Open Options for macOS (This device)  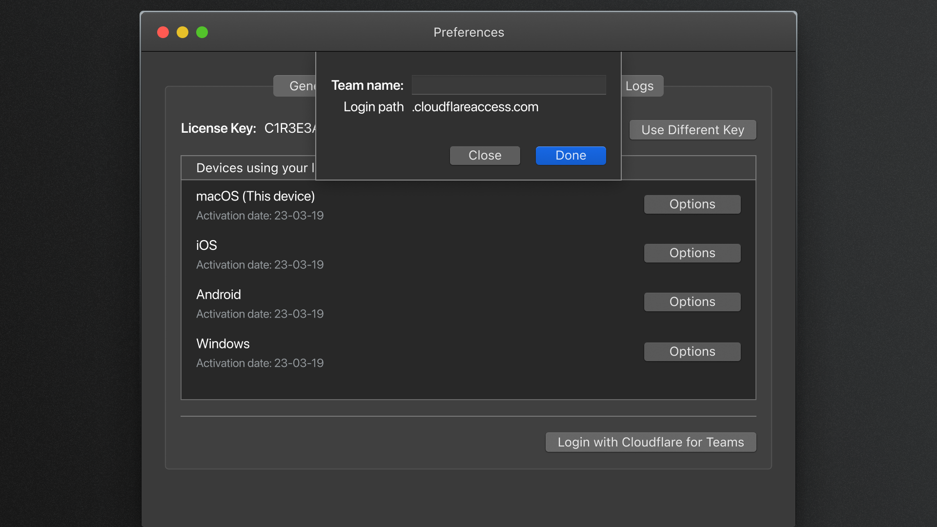692,204
